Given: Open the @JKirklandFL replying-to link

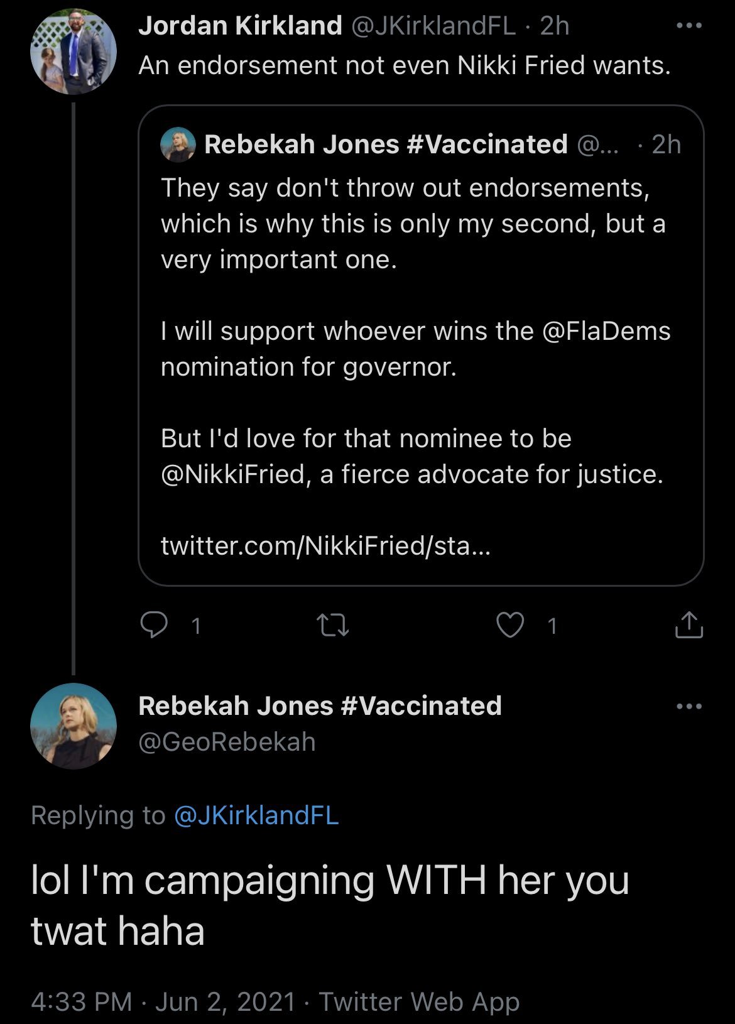Looking at the screenshot, I should 256,815.
